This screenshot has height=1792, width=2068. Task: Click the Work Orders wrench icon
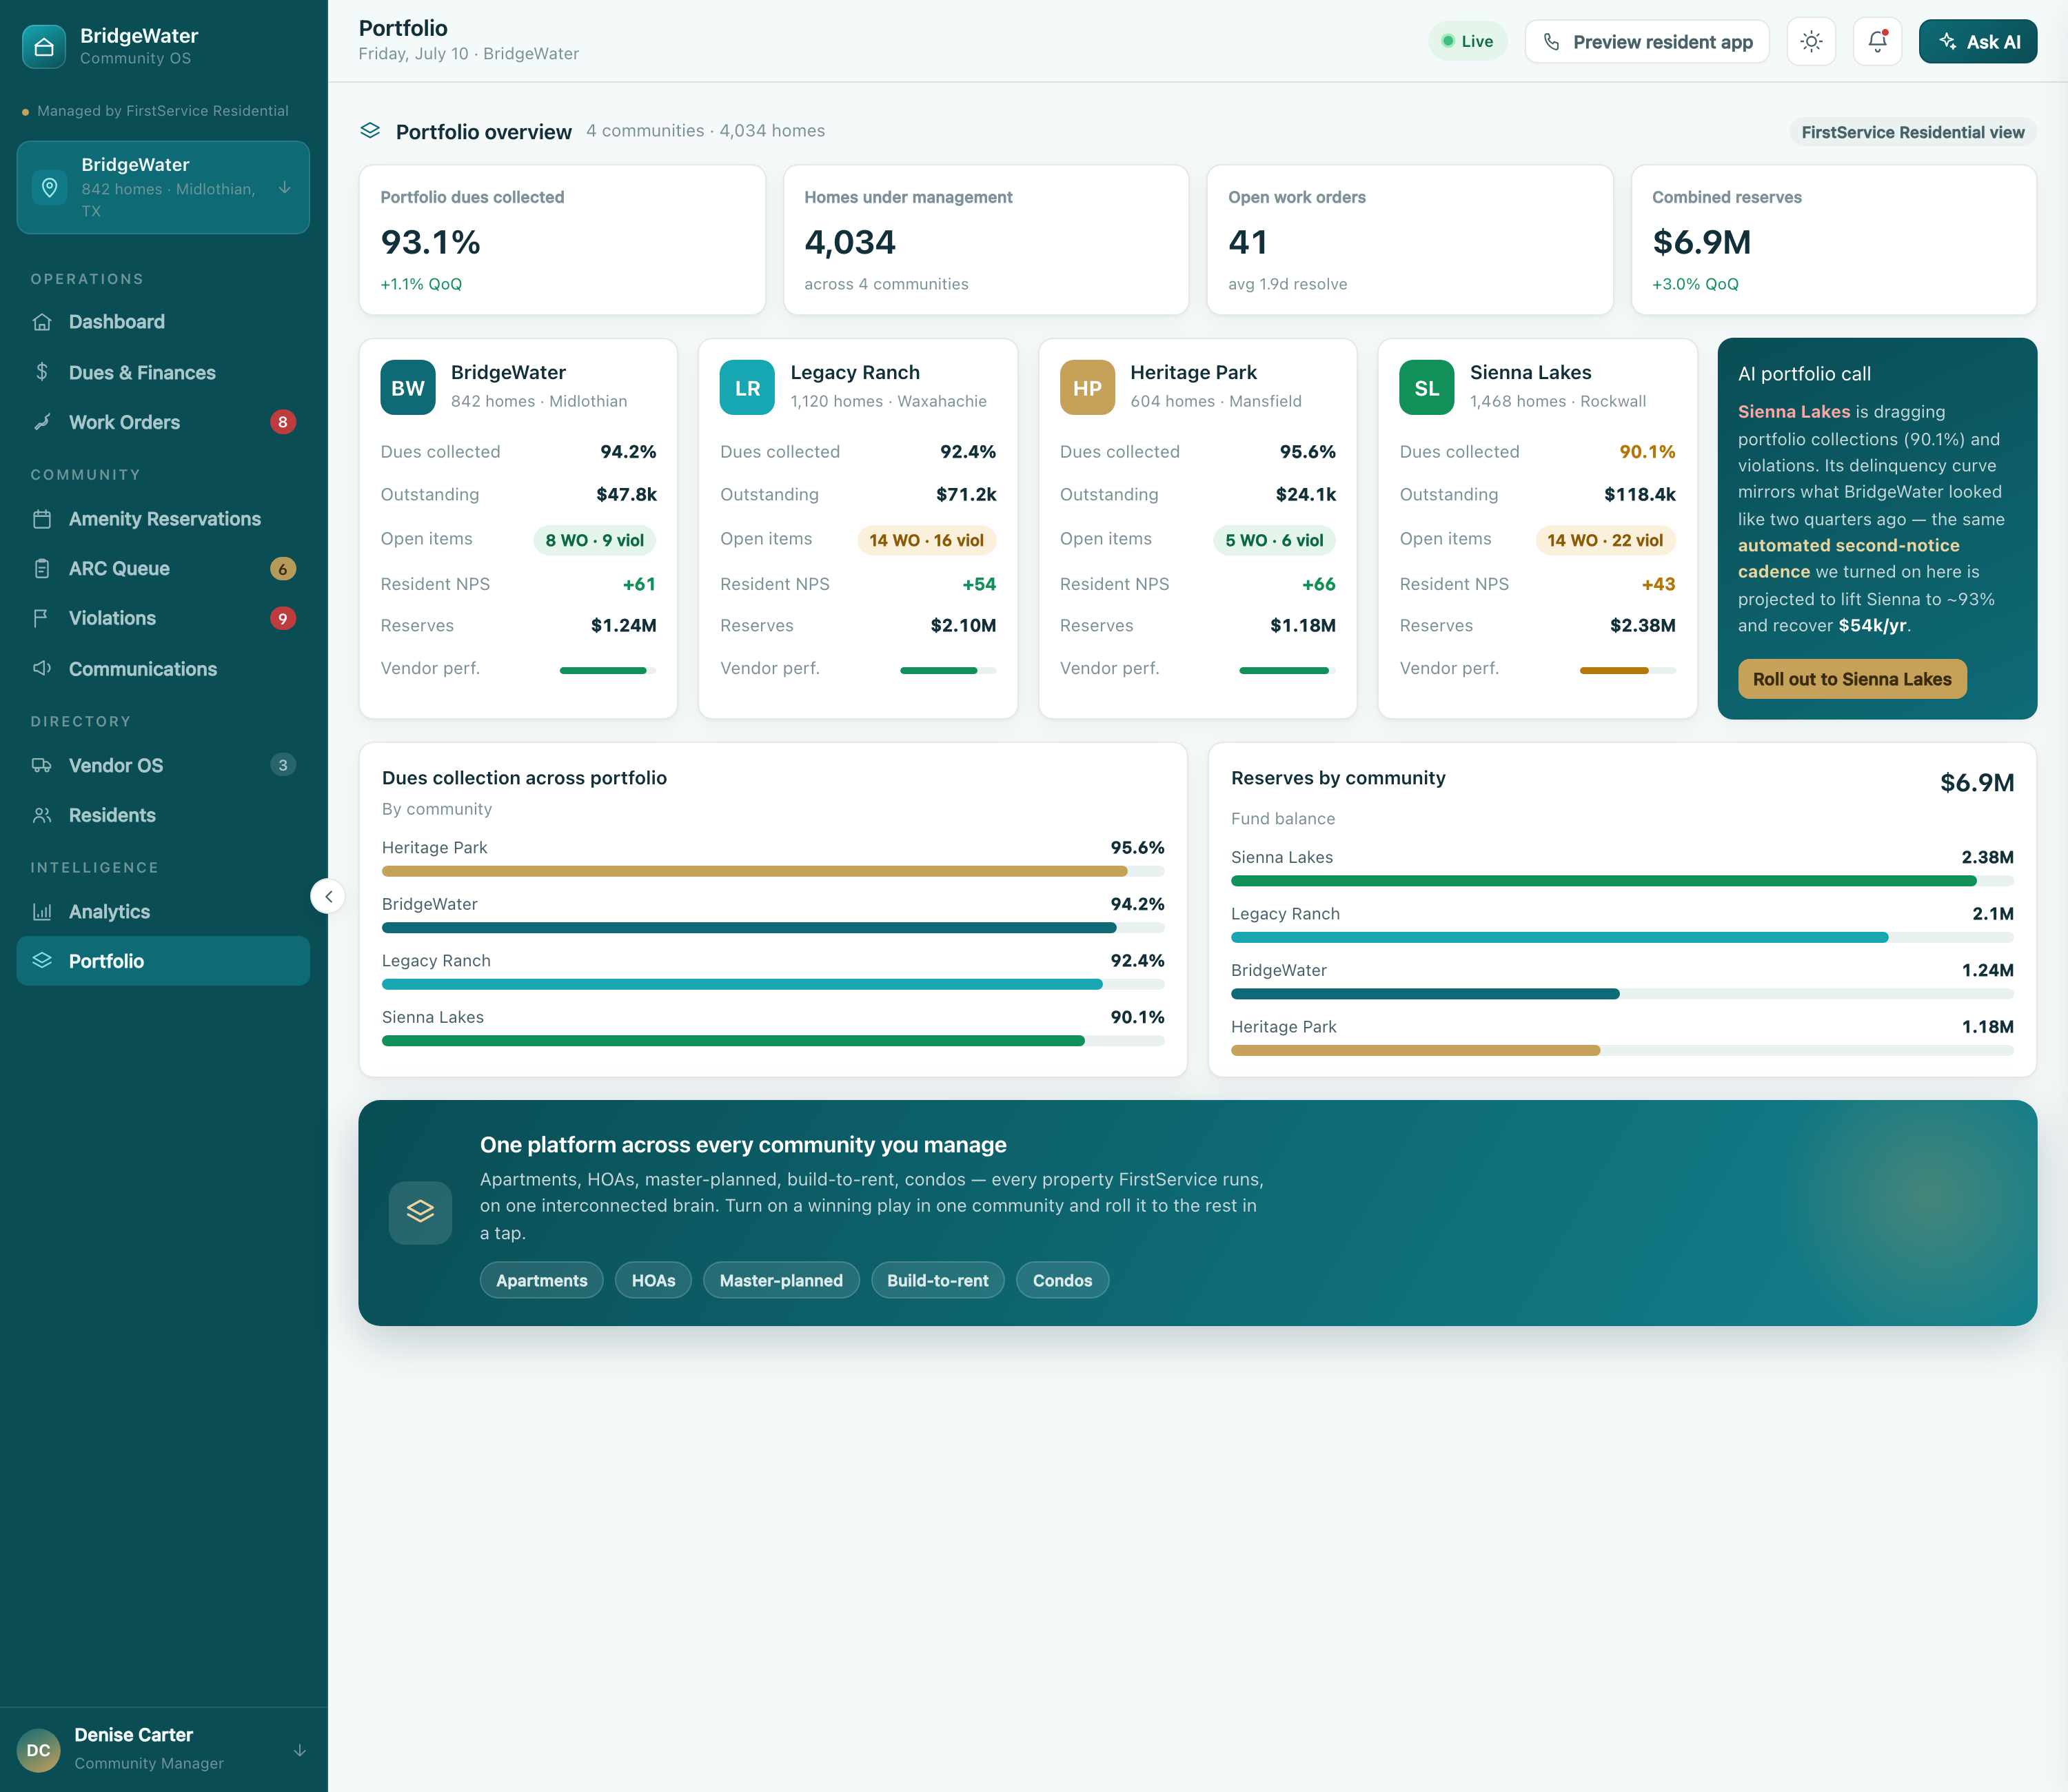[42, 422]
